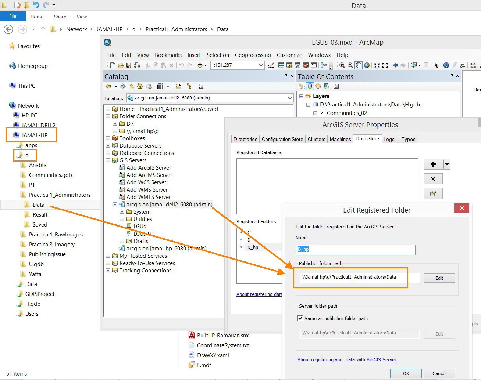The height and width of the screenshot is (380, 481).
Task: Open the Customize menu in ArcMap
Action: pos(289,55)
